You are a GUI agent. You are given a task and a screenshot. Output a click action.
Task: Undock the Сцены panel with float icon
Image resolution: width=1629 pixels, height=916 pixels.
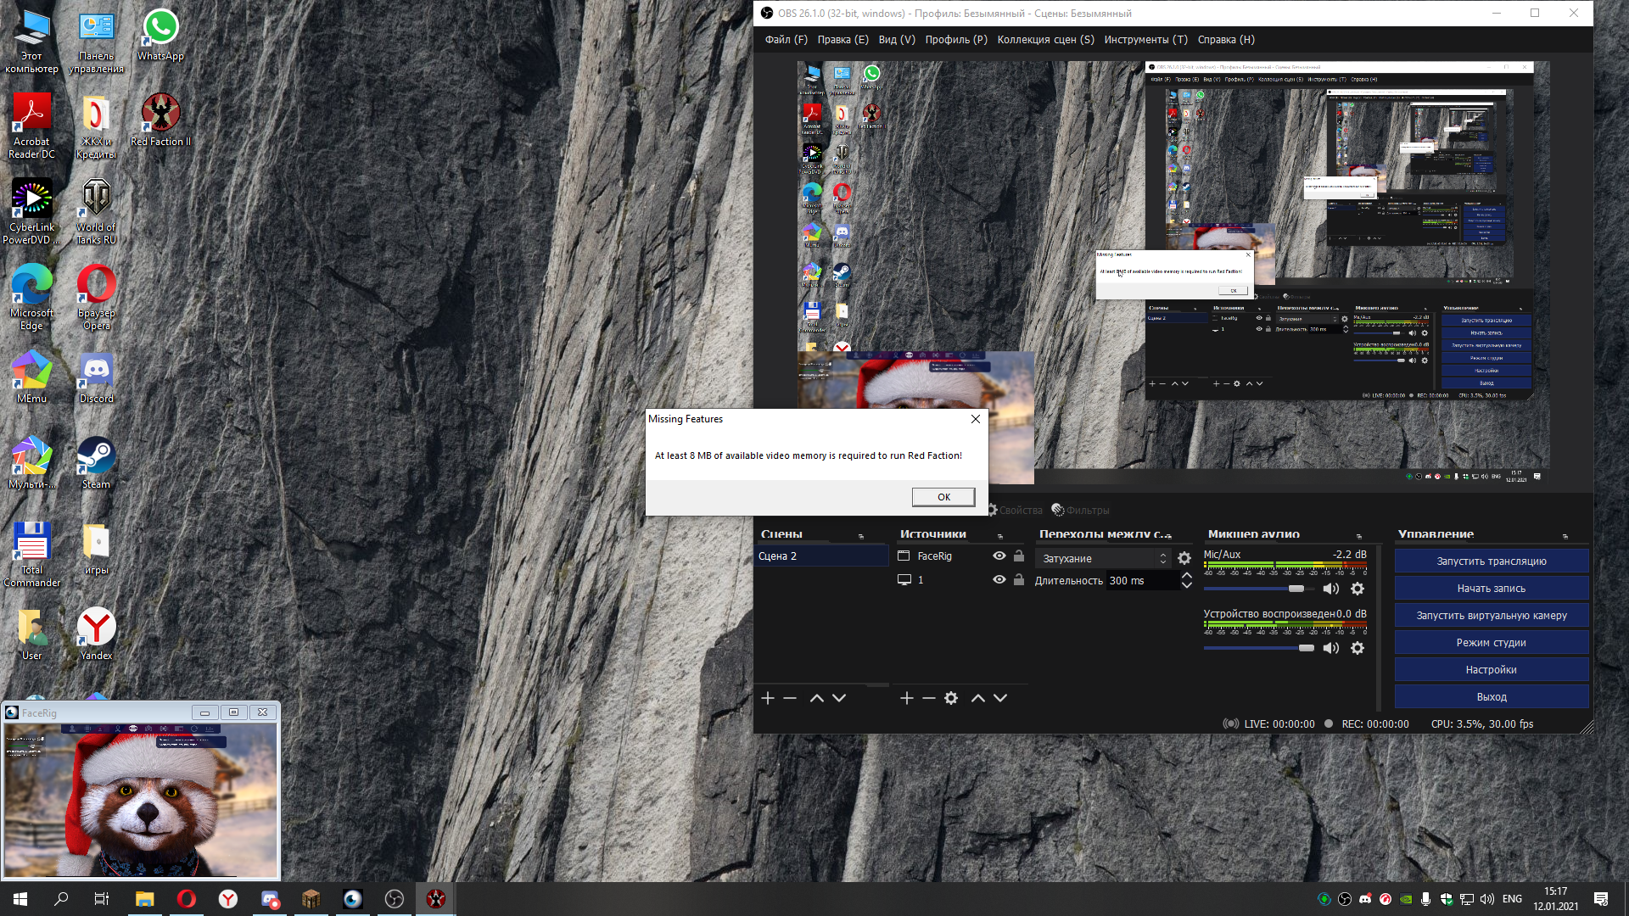pos(861,537)
